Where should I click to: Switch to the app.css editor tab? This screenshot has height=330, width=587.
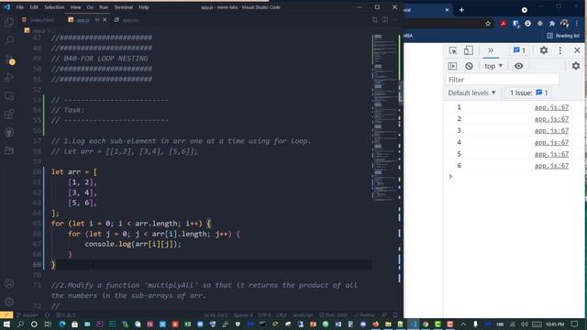127,20
